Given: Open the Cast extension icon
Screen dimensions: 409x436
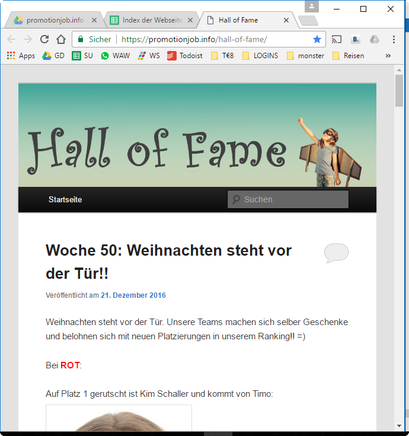Looking at the screenshot, I should pos(337,39).
